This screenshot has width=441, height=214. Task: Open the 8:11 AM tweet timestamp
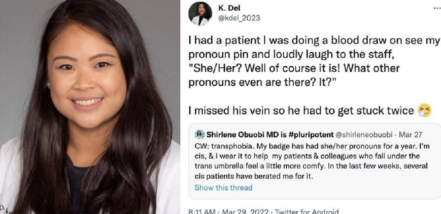pyautogui.click(x=202, y=211)
